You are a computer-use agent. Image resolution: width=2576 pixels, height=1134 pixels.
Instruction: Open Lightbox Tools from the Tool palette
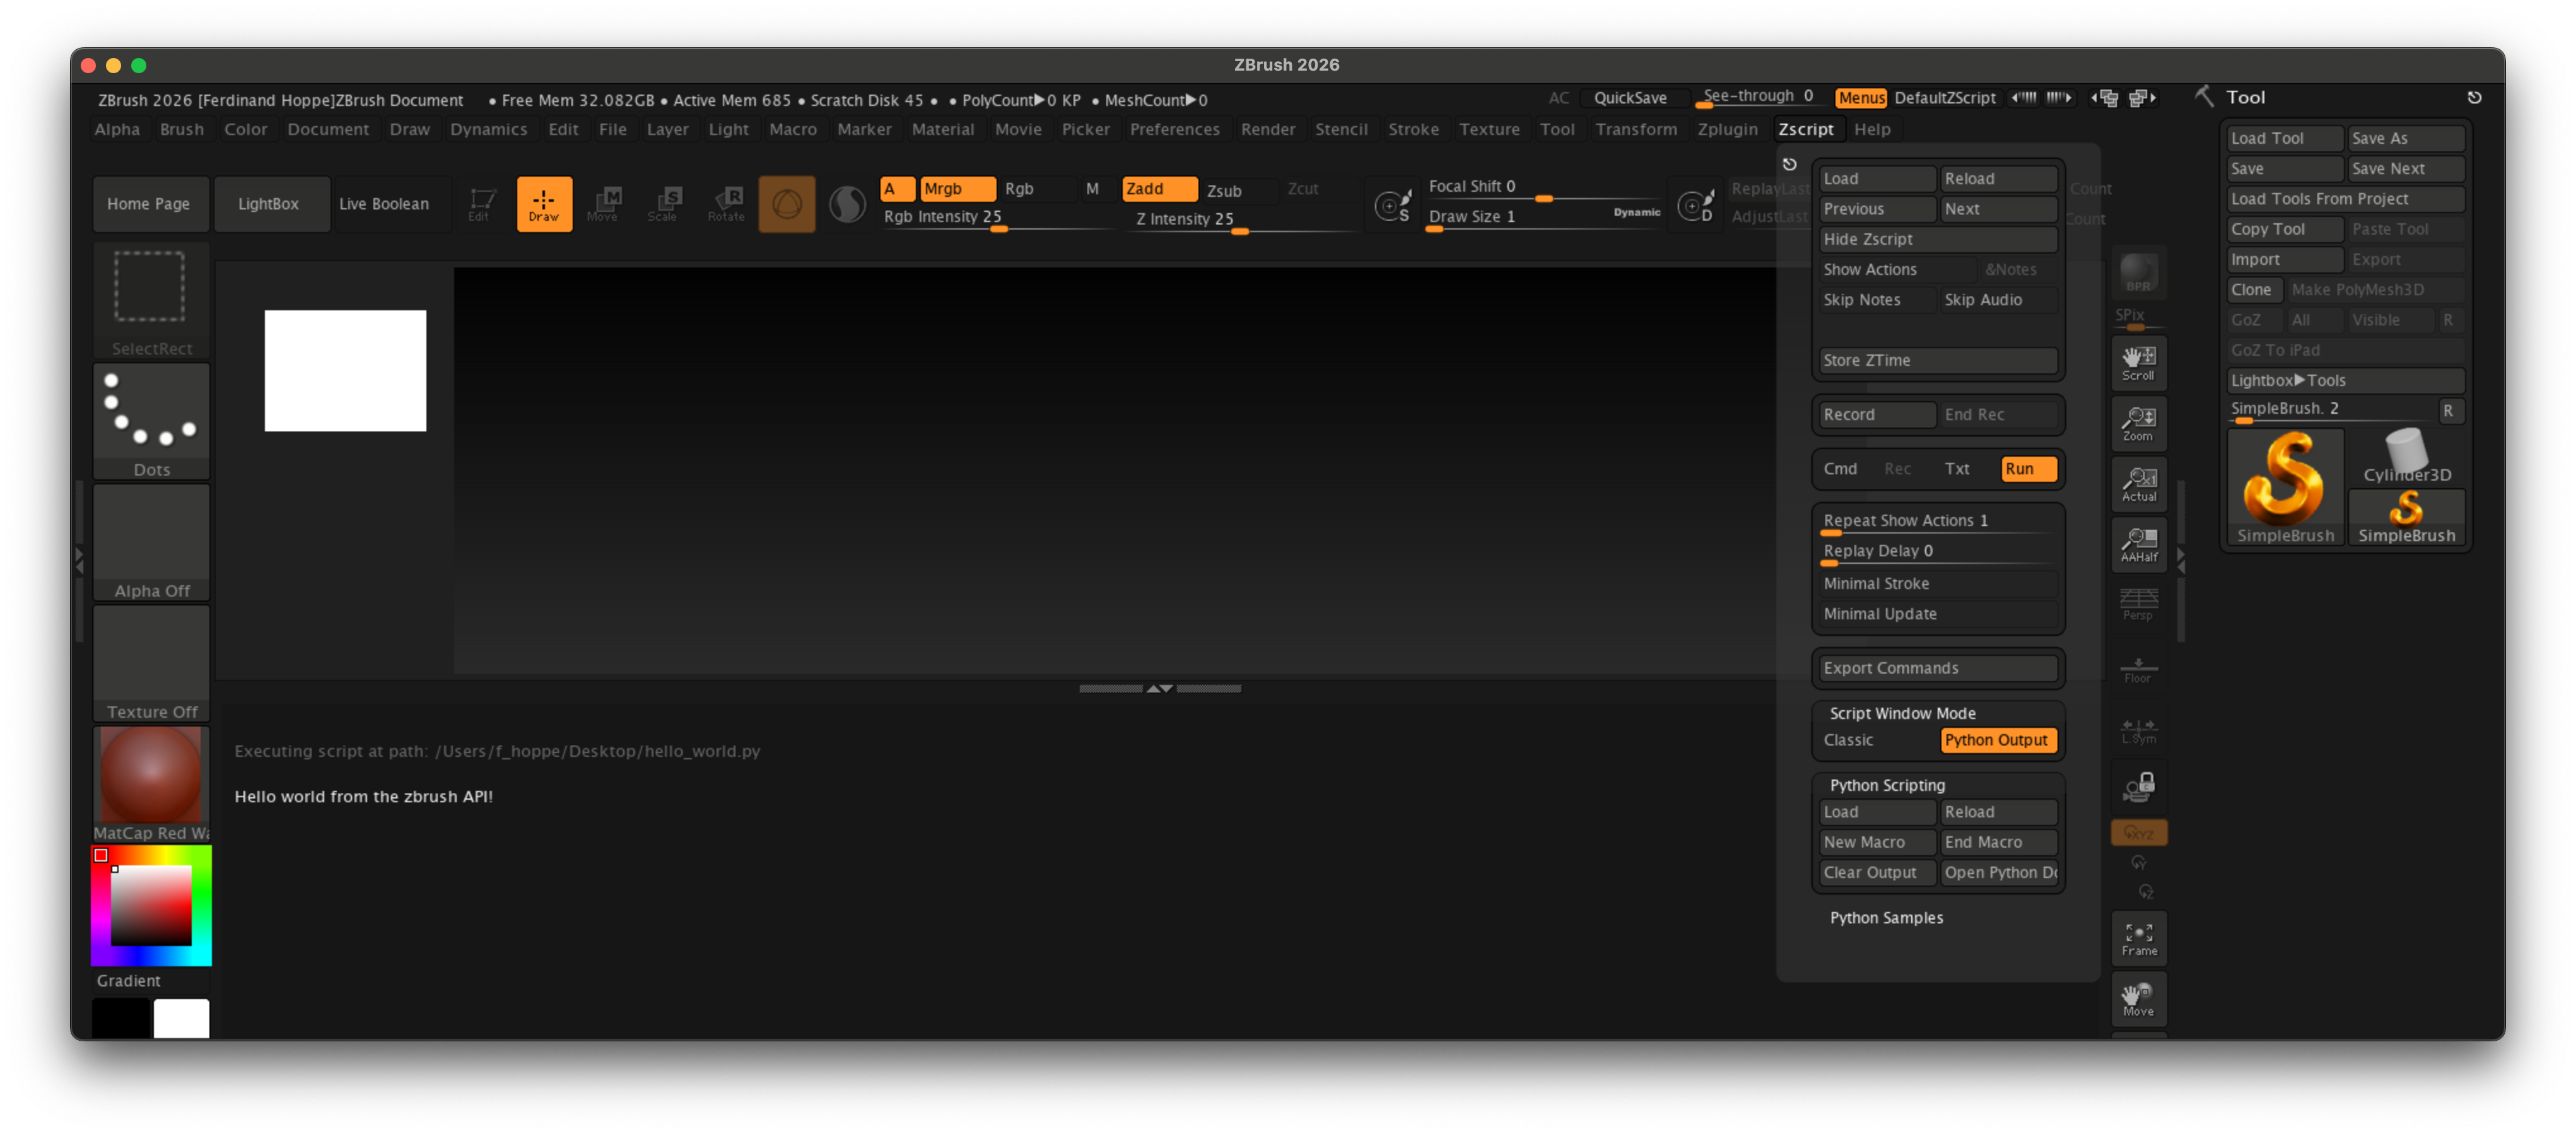pyautogui.click(x=2289, y=380)
